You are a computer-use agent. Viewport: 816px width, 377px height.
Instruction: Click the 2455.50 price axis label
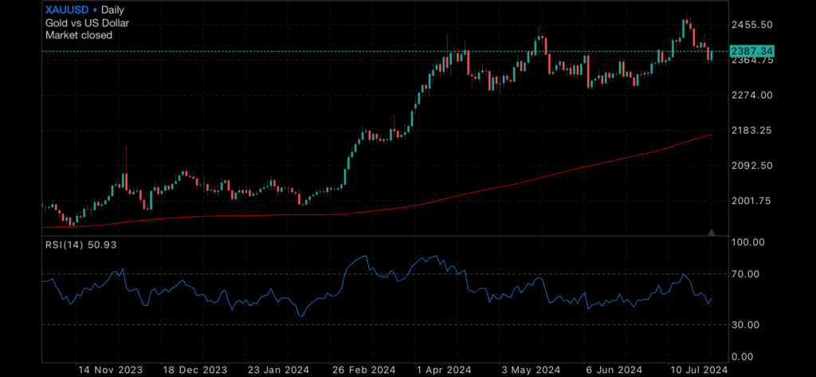coord(752,25)
